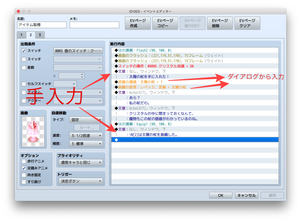Select the SEの演奏 Flash2 command line

tap(195, 50)
